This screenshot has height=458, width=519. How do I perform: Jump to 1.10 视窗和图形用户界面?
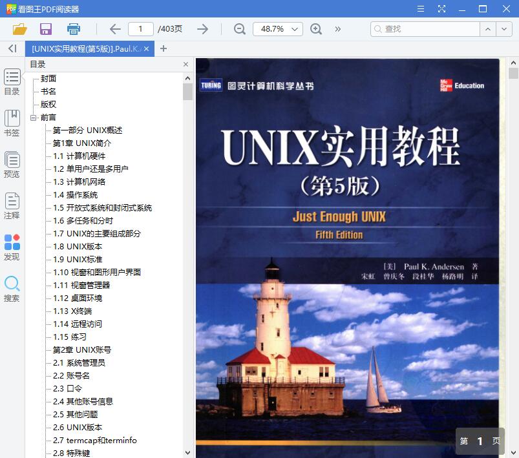point(97,272)
